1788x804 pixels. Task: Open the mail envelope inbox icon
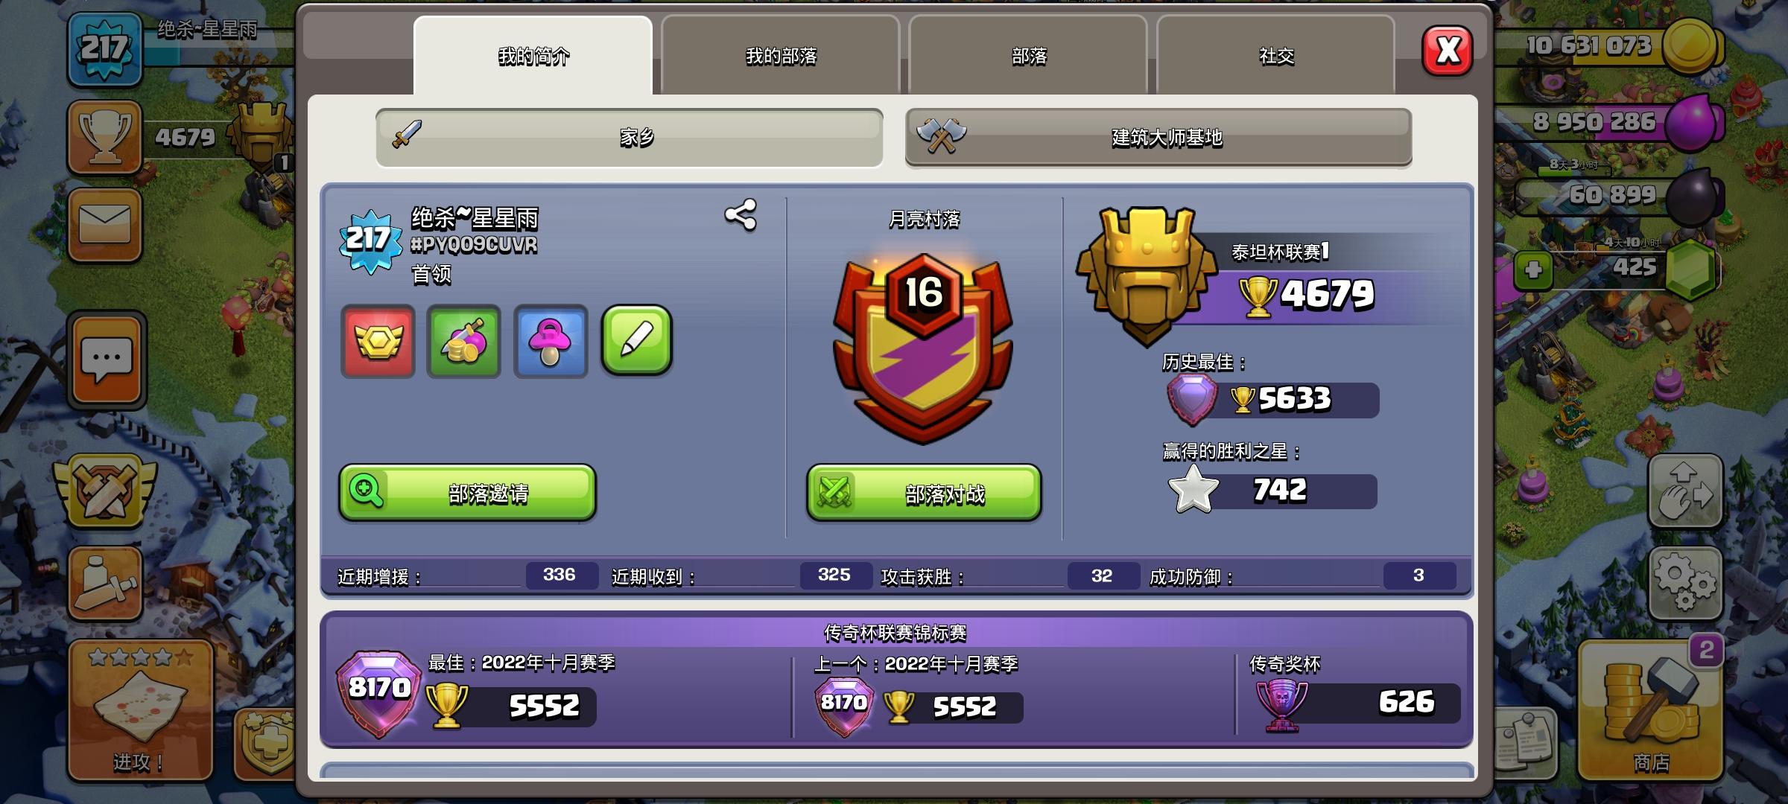point(105,225)
